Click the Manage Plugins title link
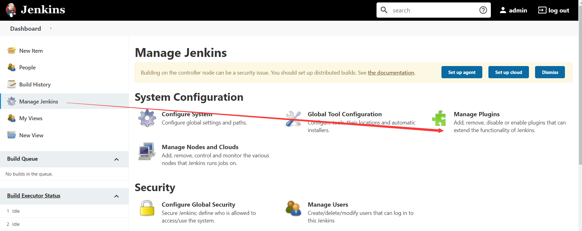The width and height of the screenshot is (582, 231). click(477, 114)
